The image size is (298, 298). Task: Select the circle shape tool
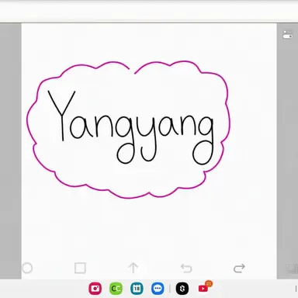pyautogui.click(x=27, y=269)
